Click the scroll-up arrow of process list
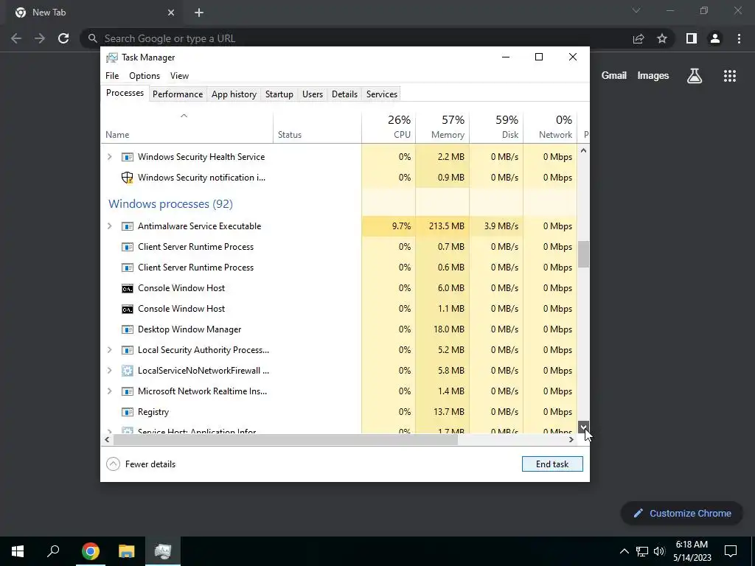 (584, 150)
